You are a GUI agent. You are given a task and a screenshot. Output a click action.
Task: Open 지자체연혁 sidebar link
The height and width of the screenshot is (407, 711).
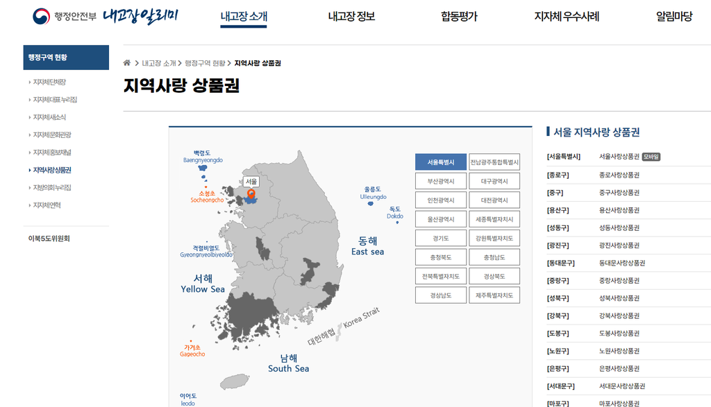[x=47, y=205]
